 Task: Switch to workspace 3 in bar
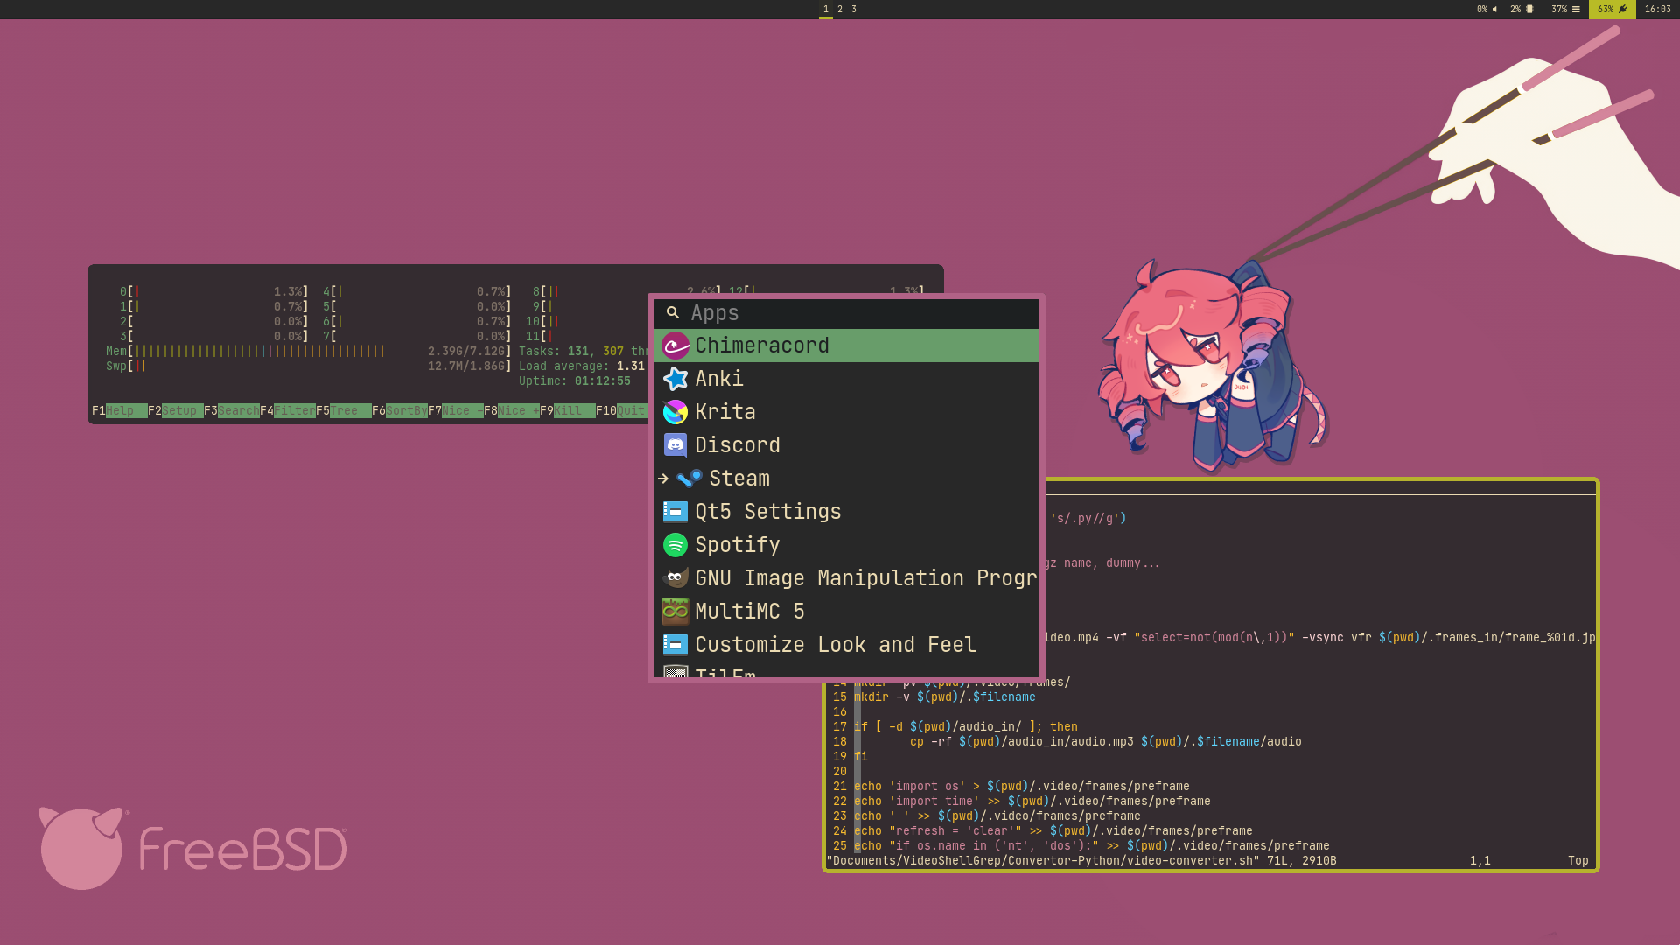coord(854,10)
